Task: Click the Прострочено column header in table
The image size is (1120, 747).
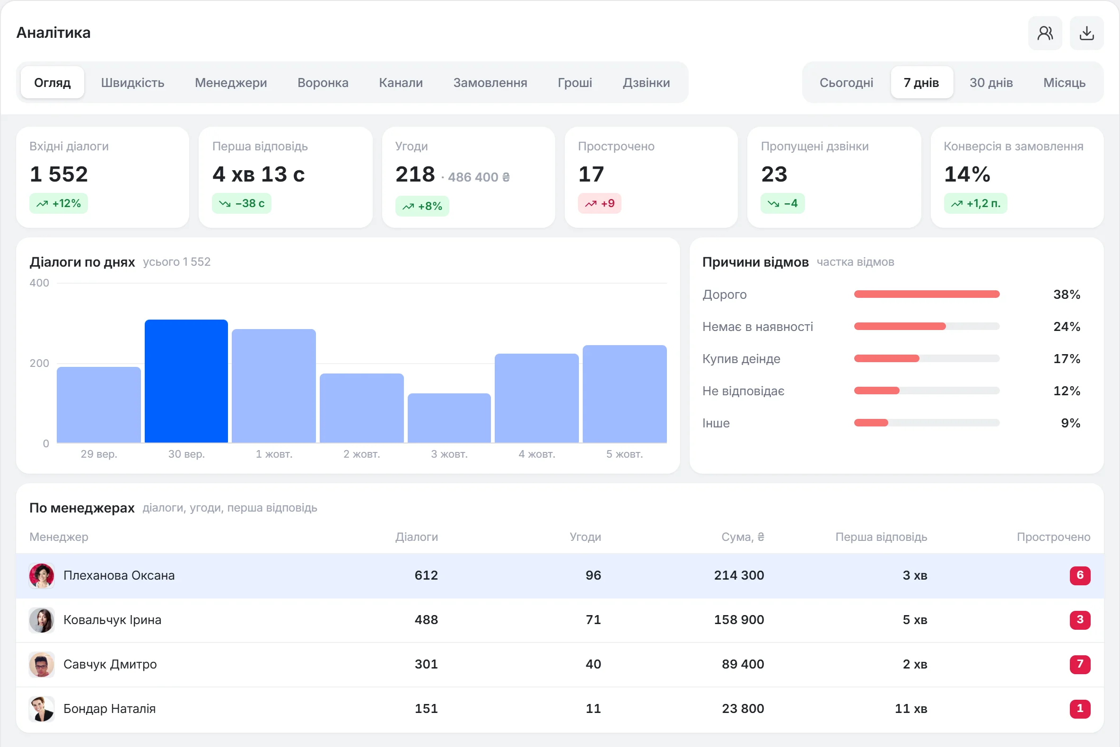Action: coord(1053,537)
